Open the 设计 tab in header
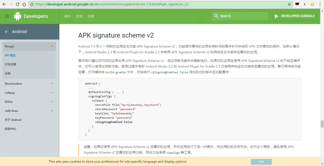Image resolution: width=324 pixels, height=166 pixels. tap(67, 16)
